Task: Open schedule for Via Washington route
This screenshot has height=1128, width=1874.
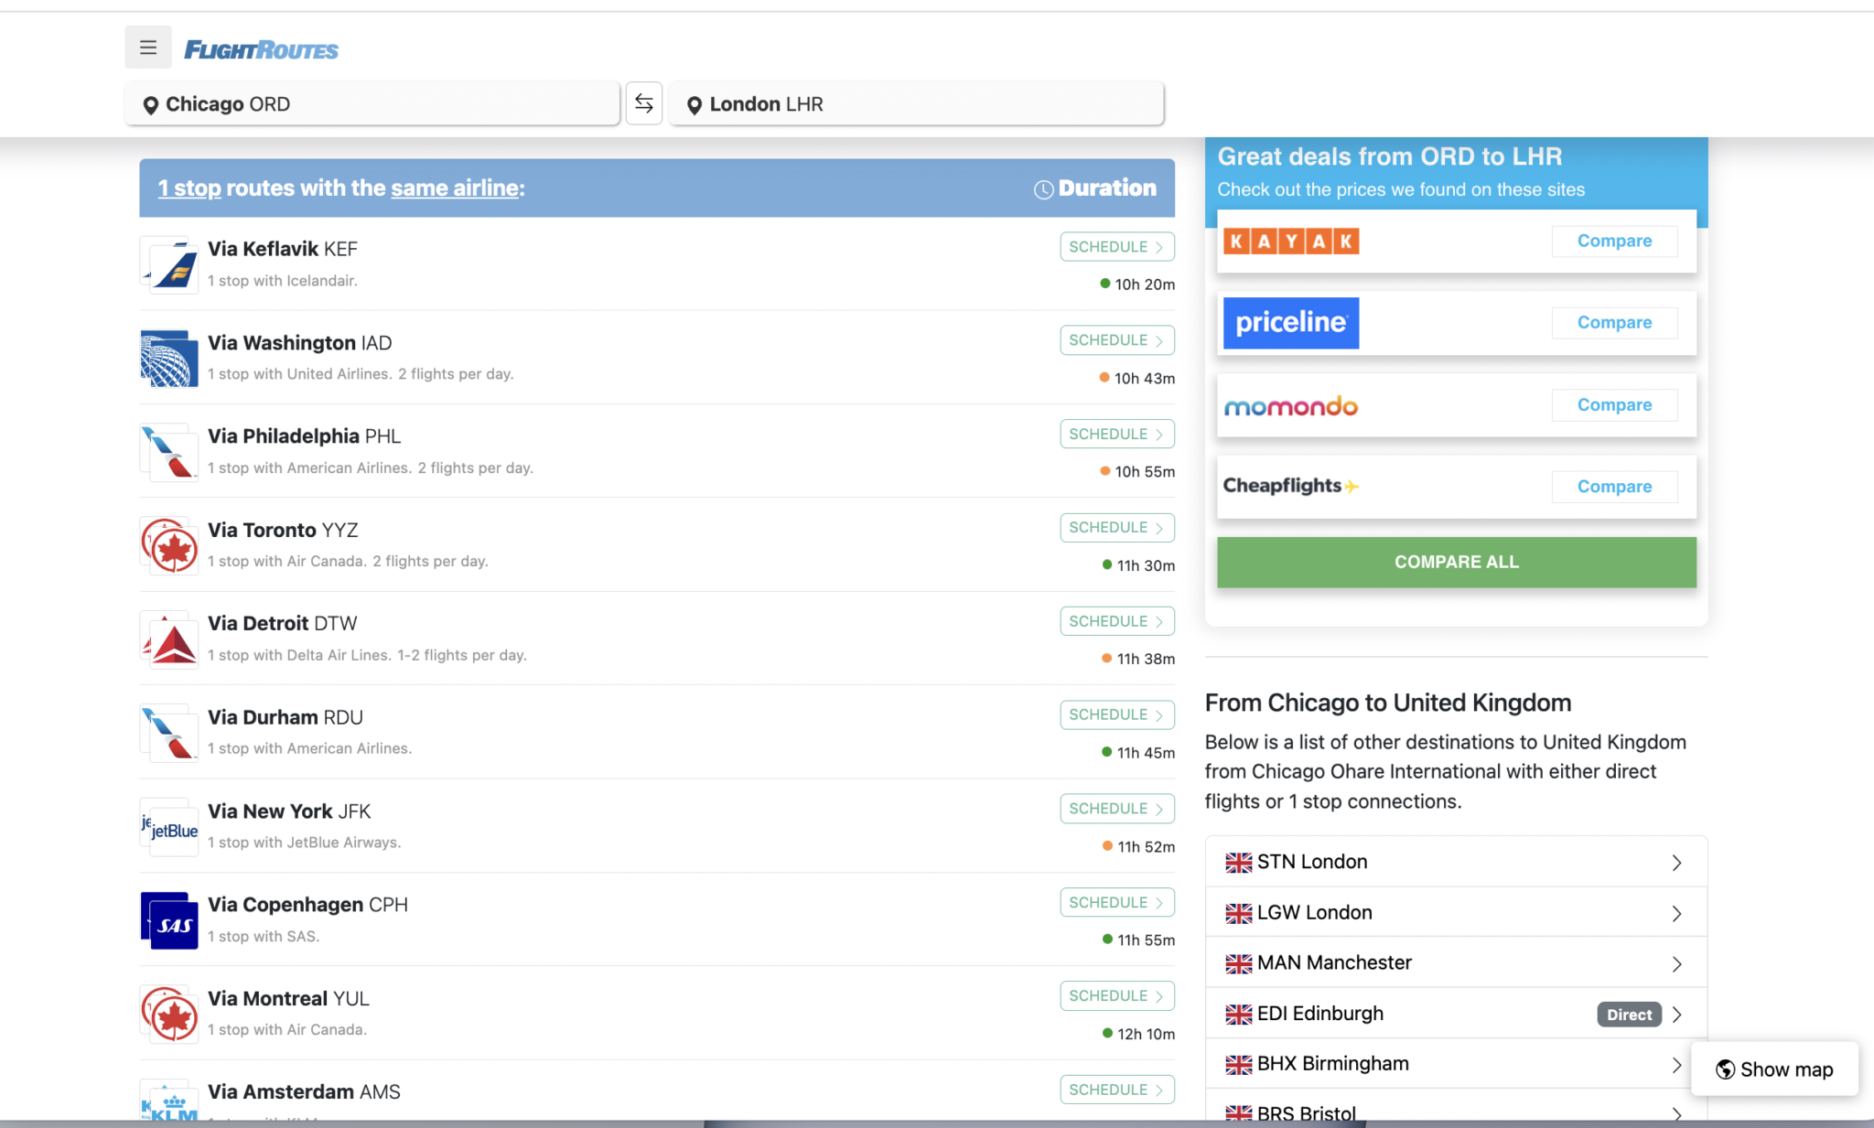Action: point(1116,340)
